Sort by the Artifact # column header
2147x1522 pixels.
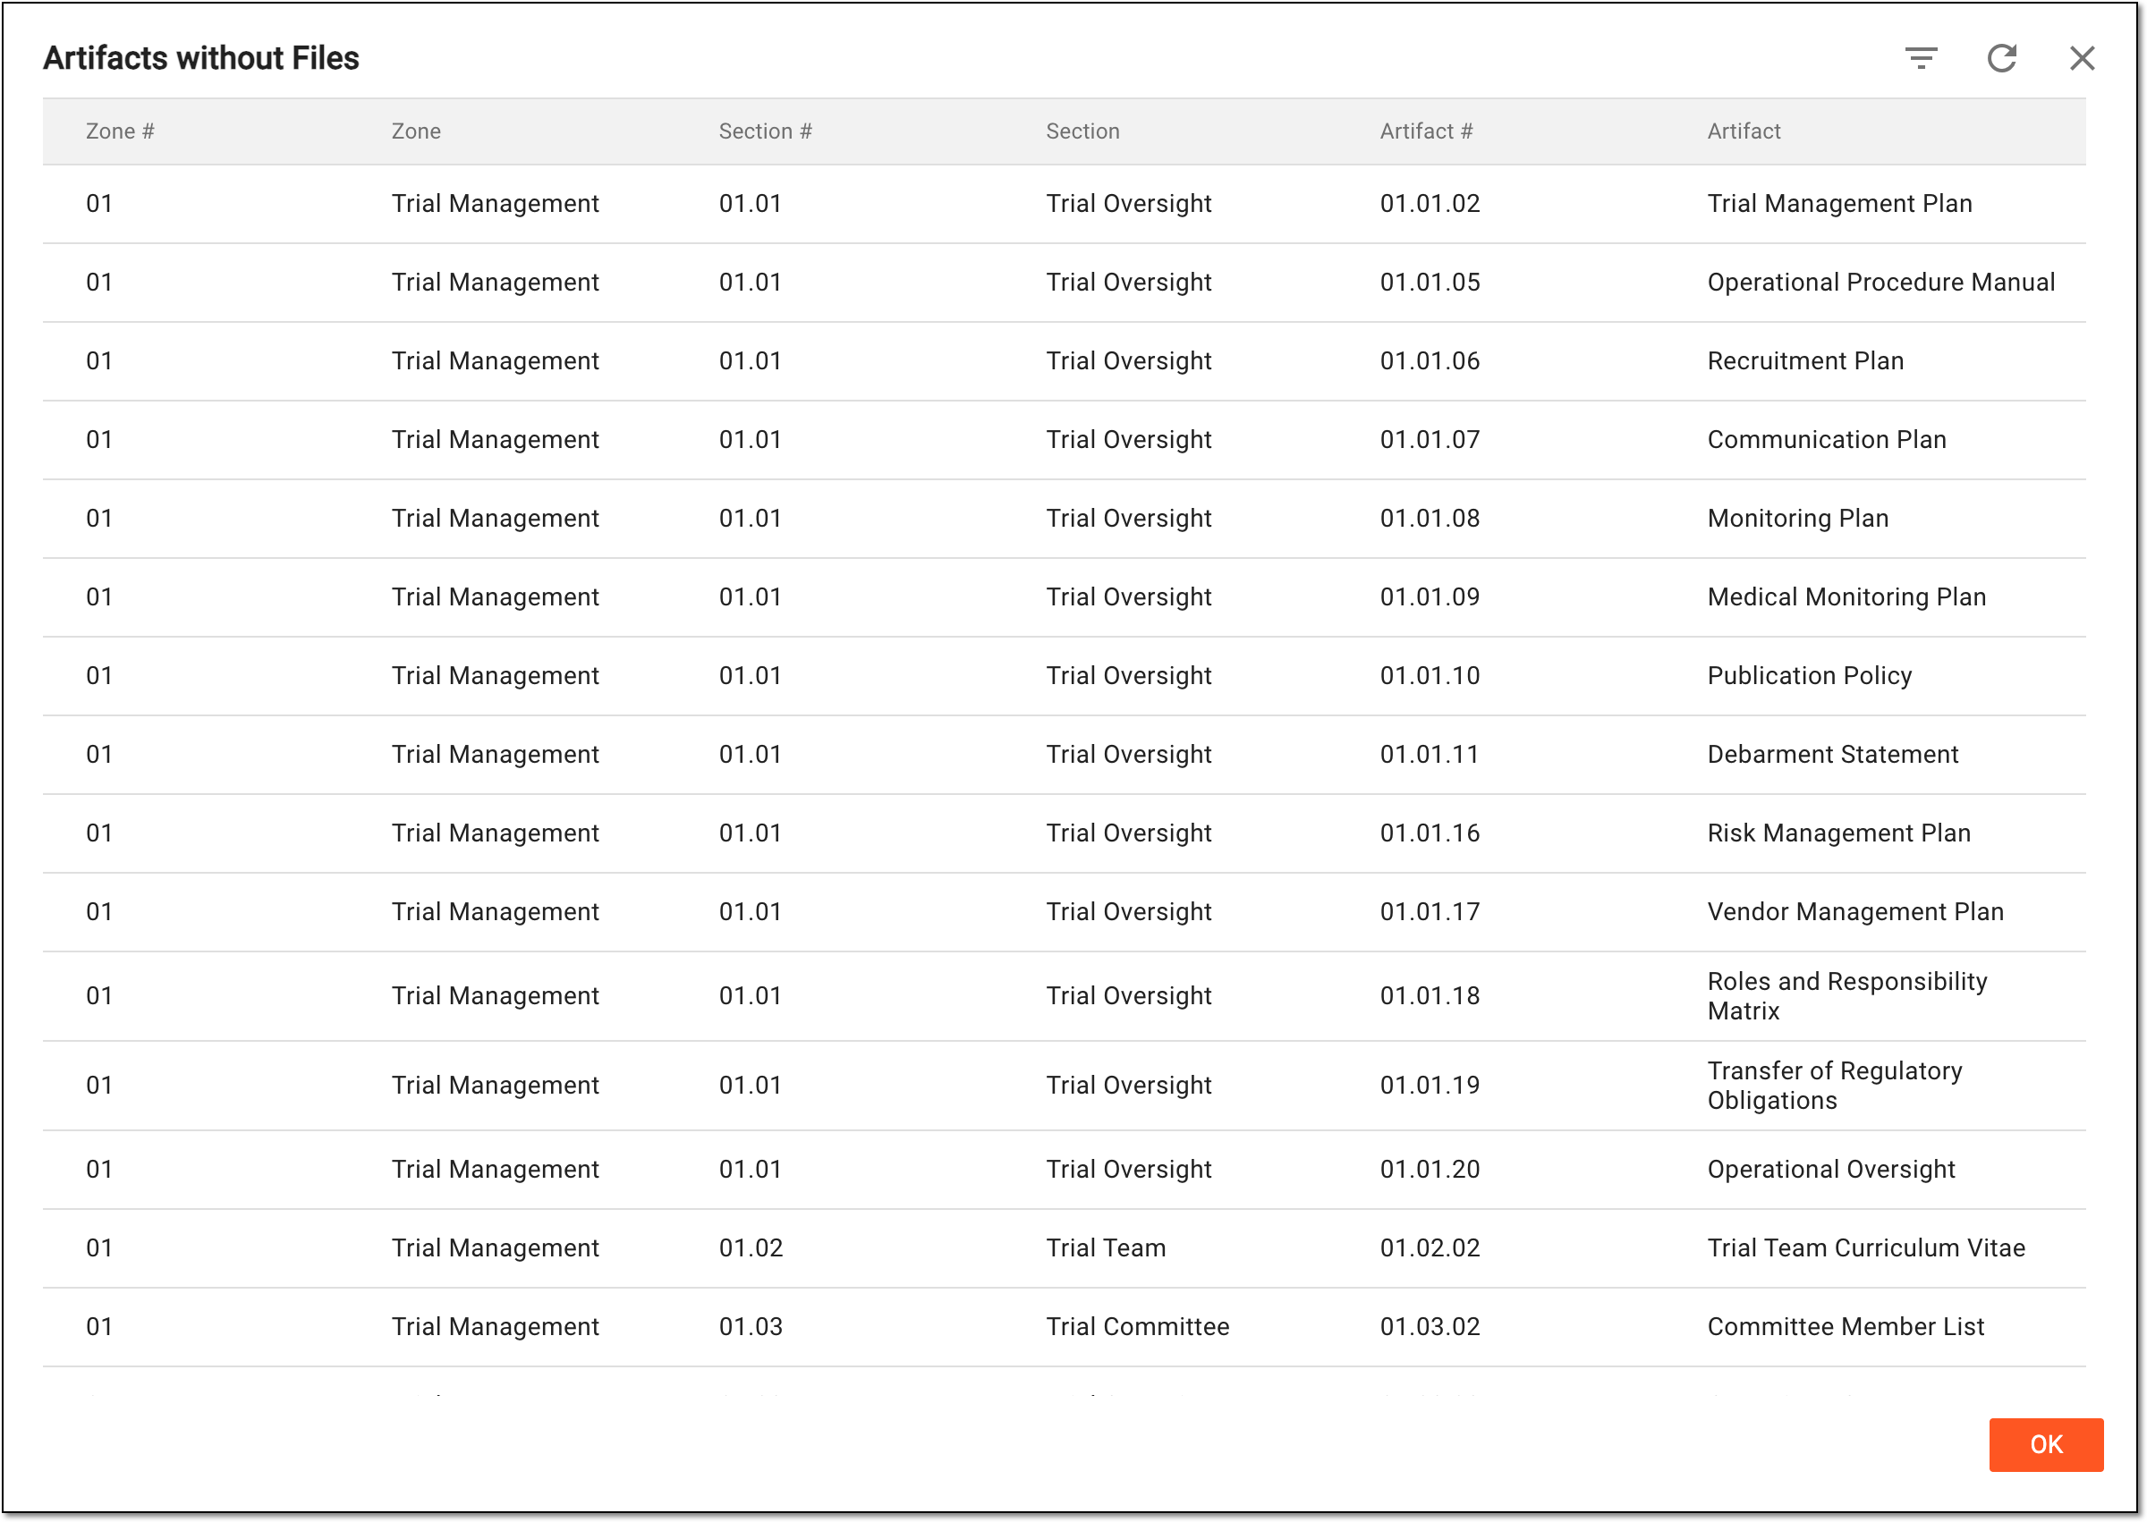click(1426, 131)
